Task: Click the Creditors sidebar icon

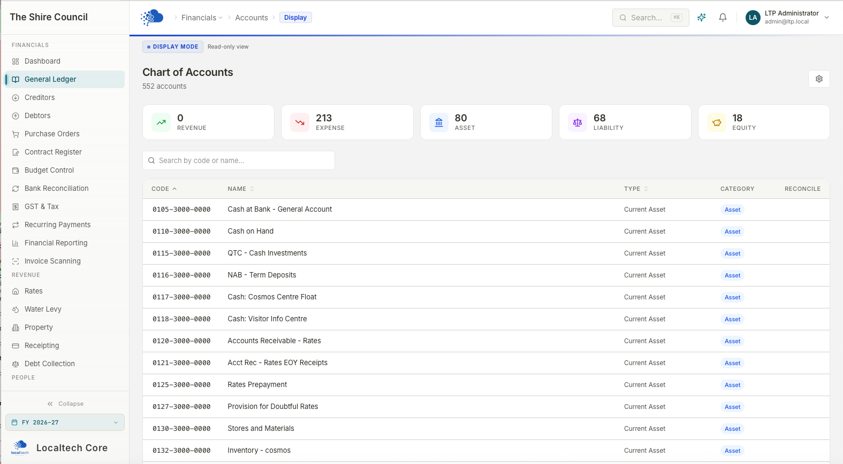Action: [16, 98]
